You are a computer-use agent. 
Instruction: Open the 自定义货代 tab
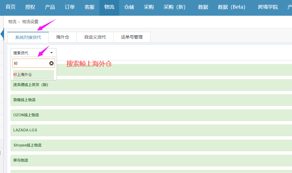tap(95, 37)
